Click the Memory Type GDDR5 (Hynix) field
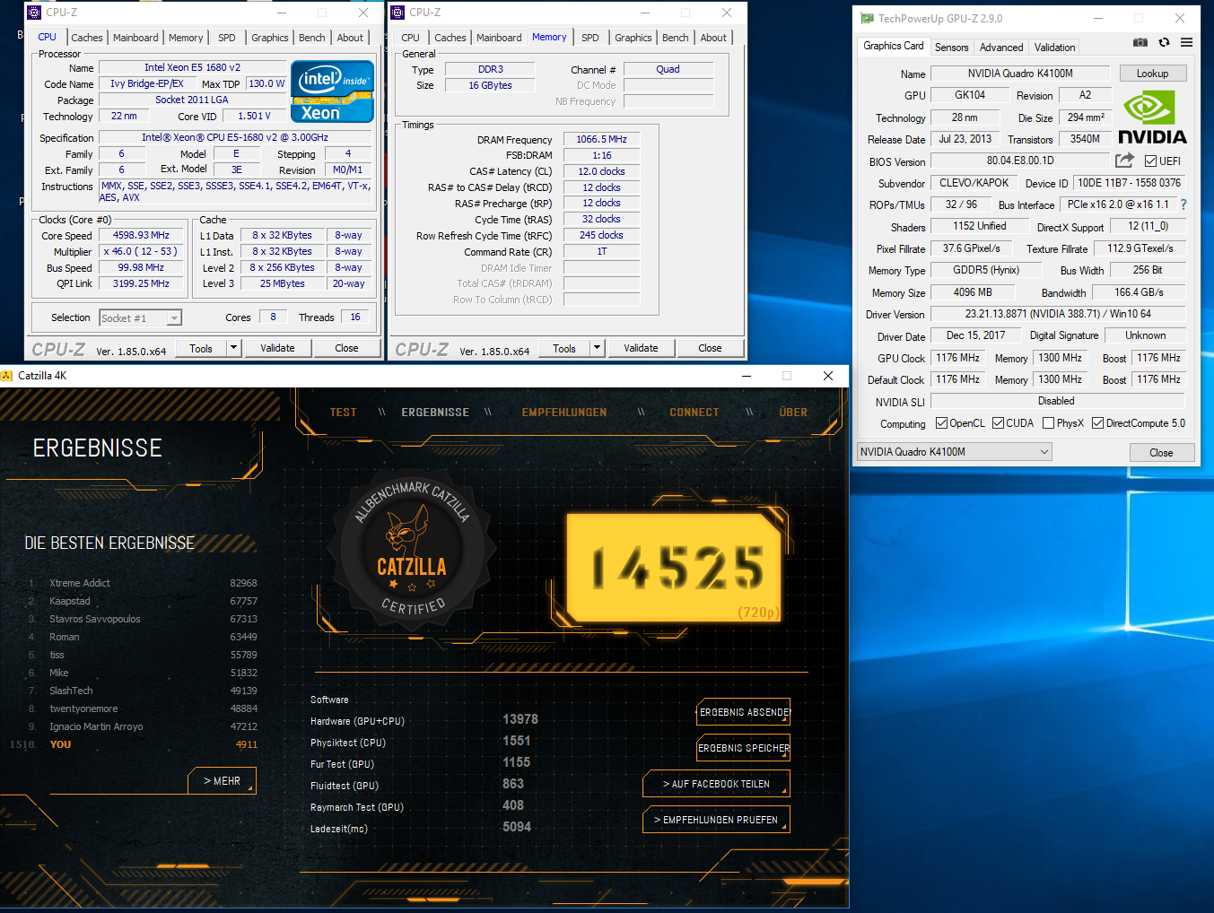The width and height of the screenshot is (1214, 913). pyautogui.click(x=986, y=270)
